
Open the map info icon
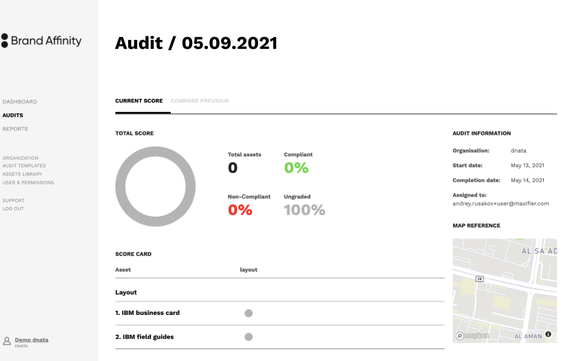[548, 334]
